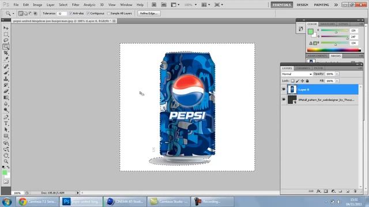Enable Sample All Layers checkbox
This screenshot has width=369, height=207.
(108, 13)
